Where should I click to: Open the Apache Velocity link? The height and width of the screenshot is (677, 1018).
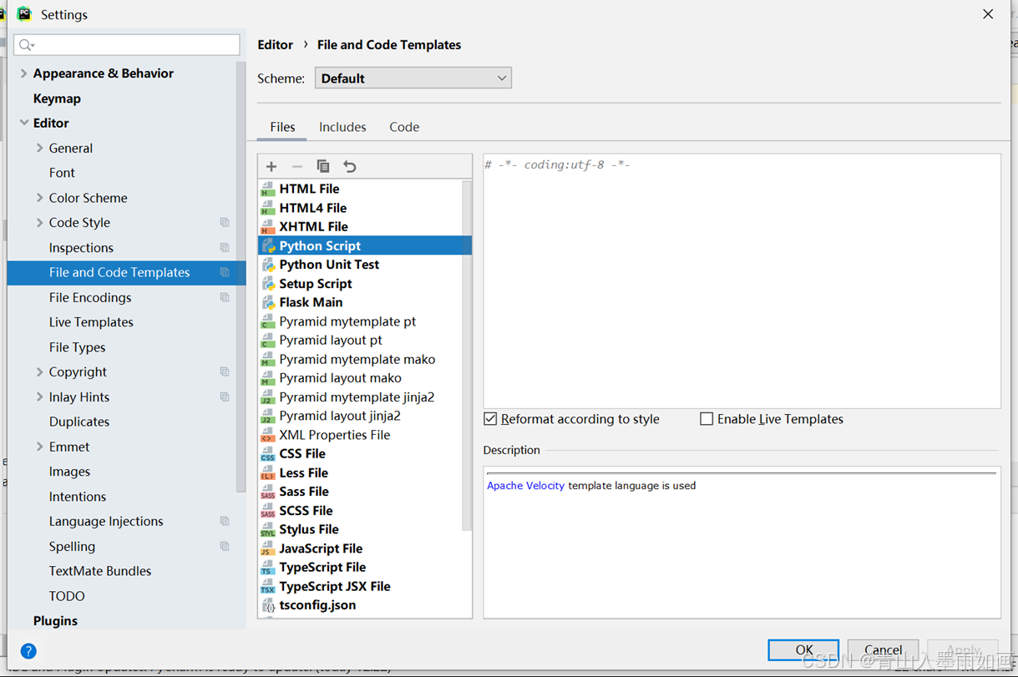(525, 486)
